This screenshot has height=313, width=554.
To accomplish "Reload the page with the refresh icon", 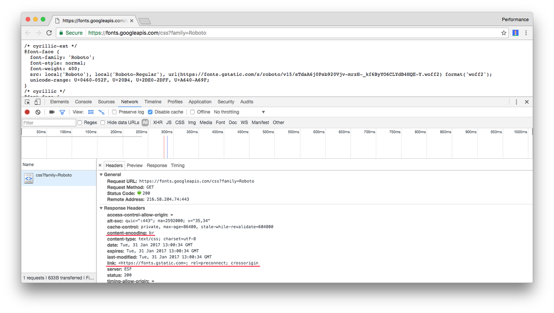I will [49, 33].
